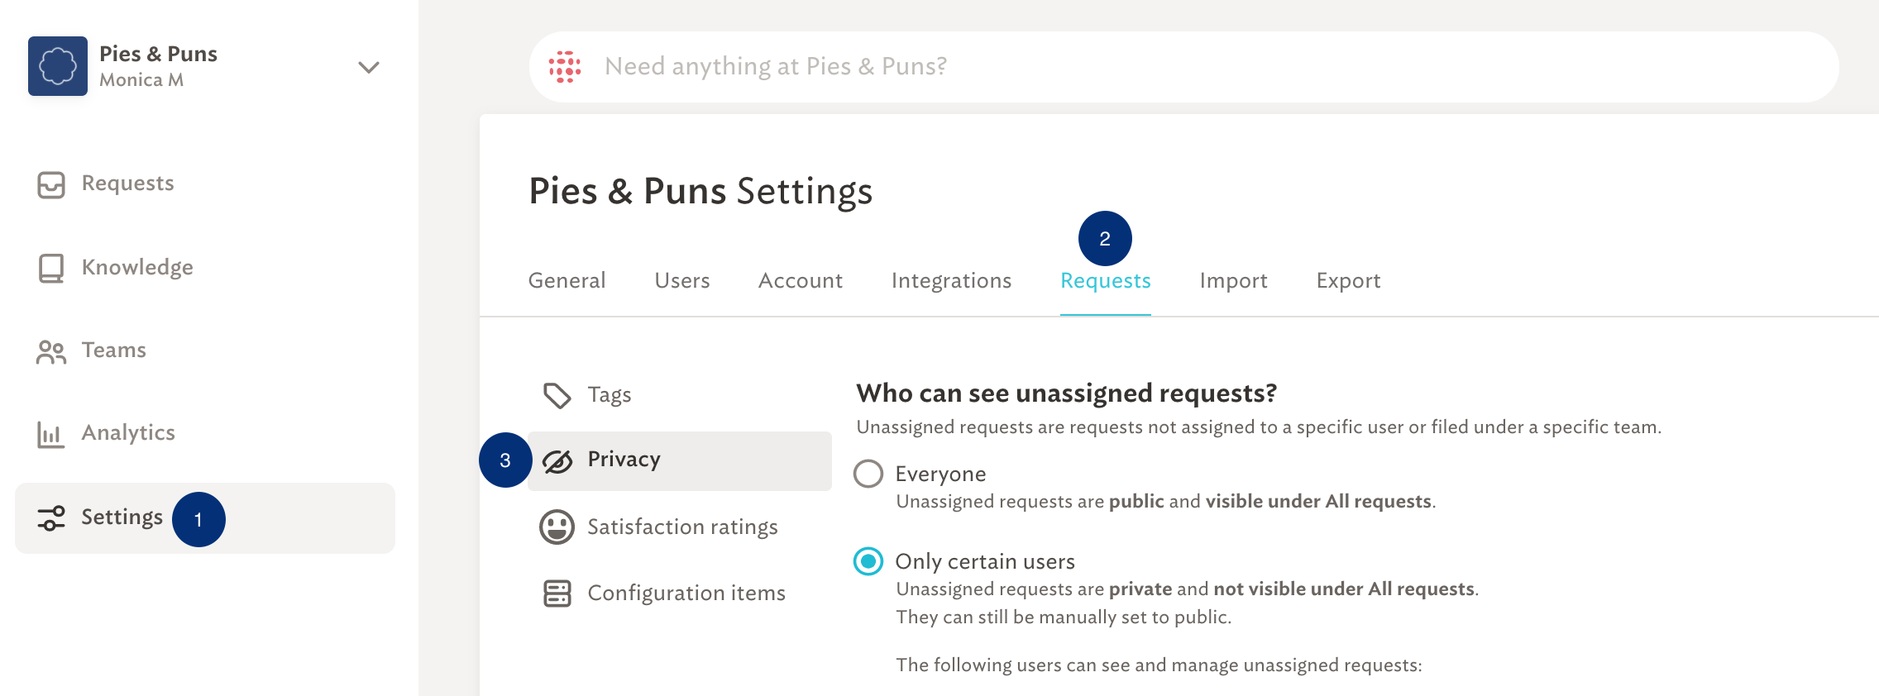Open the Users settings tab
The width and height of the screenshot is (1879, 696).
click(682, 281)
